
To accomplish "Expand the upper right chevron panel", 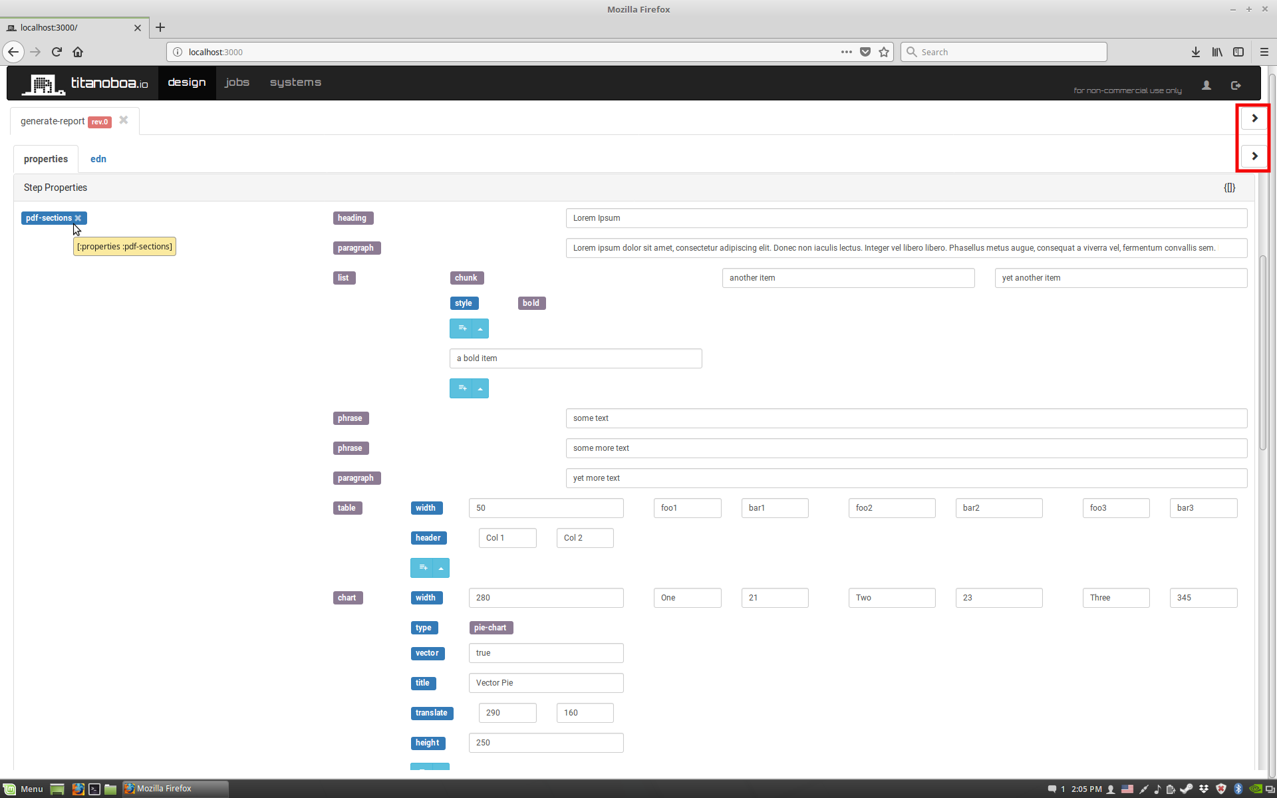I will [x=1254, y=118].
